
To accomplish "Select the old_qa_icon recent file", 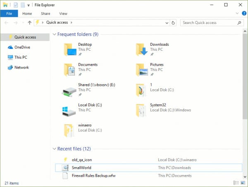I will click(149, 160).
